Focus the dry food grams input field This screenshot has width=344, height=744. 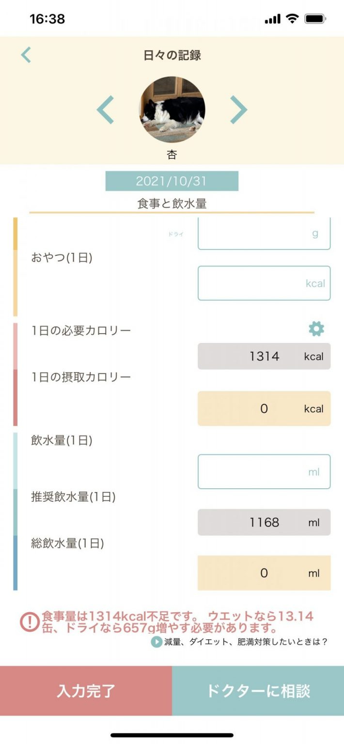tap(264, 234)
